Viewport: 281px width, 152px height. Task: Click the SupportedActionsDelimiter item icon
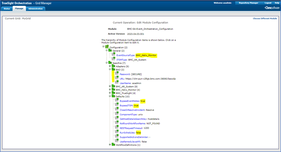[117, 136]
